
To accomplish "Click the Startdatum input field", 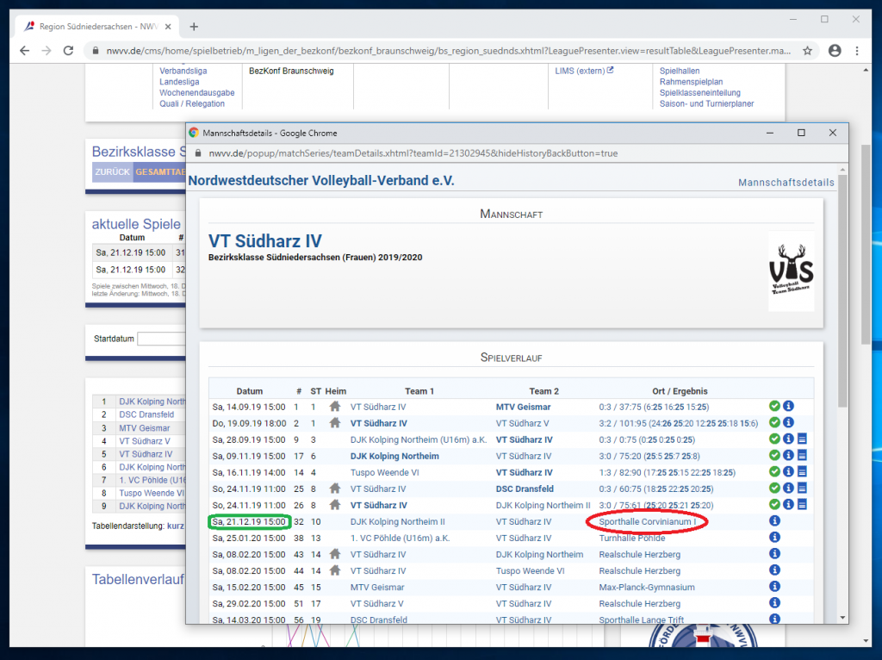I will point(161,339).
